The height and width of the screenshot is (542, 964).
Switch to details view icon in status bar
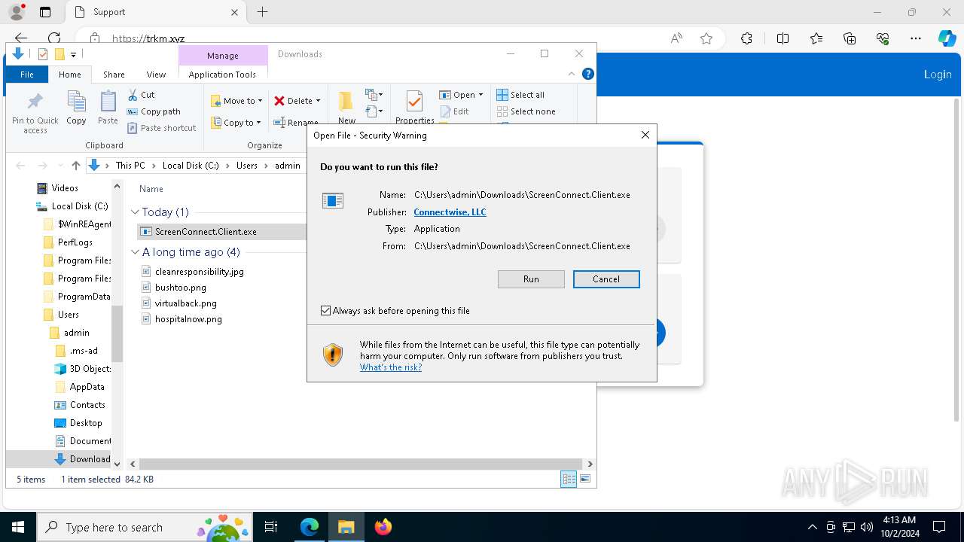pos(569,479)
